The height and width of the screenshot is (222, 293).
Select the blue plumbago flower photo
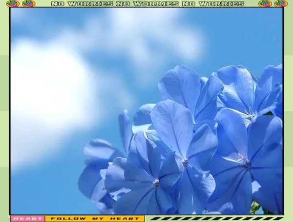pos(146,111)
